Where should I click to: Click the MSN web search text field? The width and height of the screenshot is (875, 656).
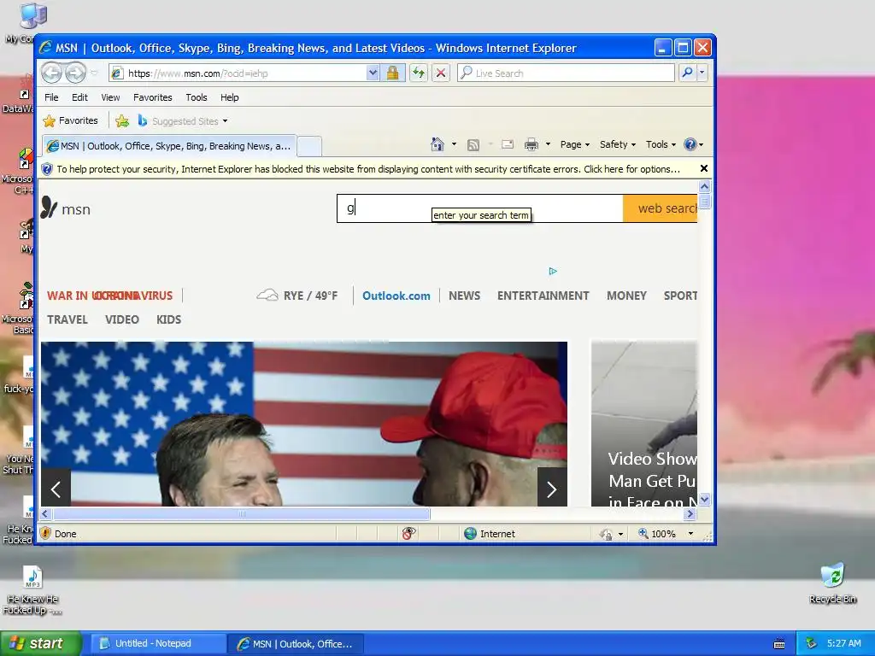pyautogui.click(x=480, y=208)
